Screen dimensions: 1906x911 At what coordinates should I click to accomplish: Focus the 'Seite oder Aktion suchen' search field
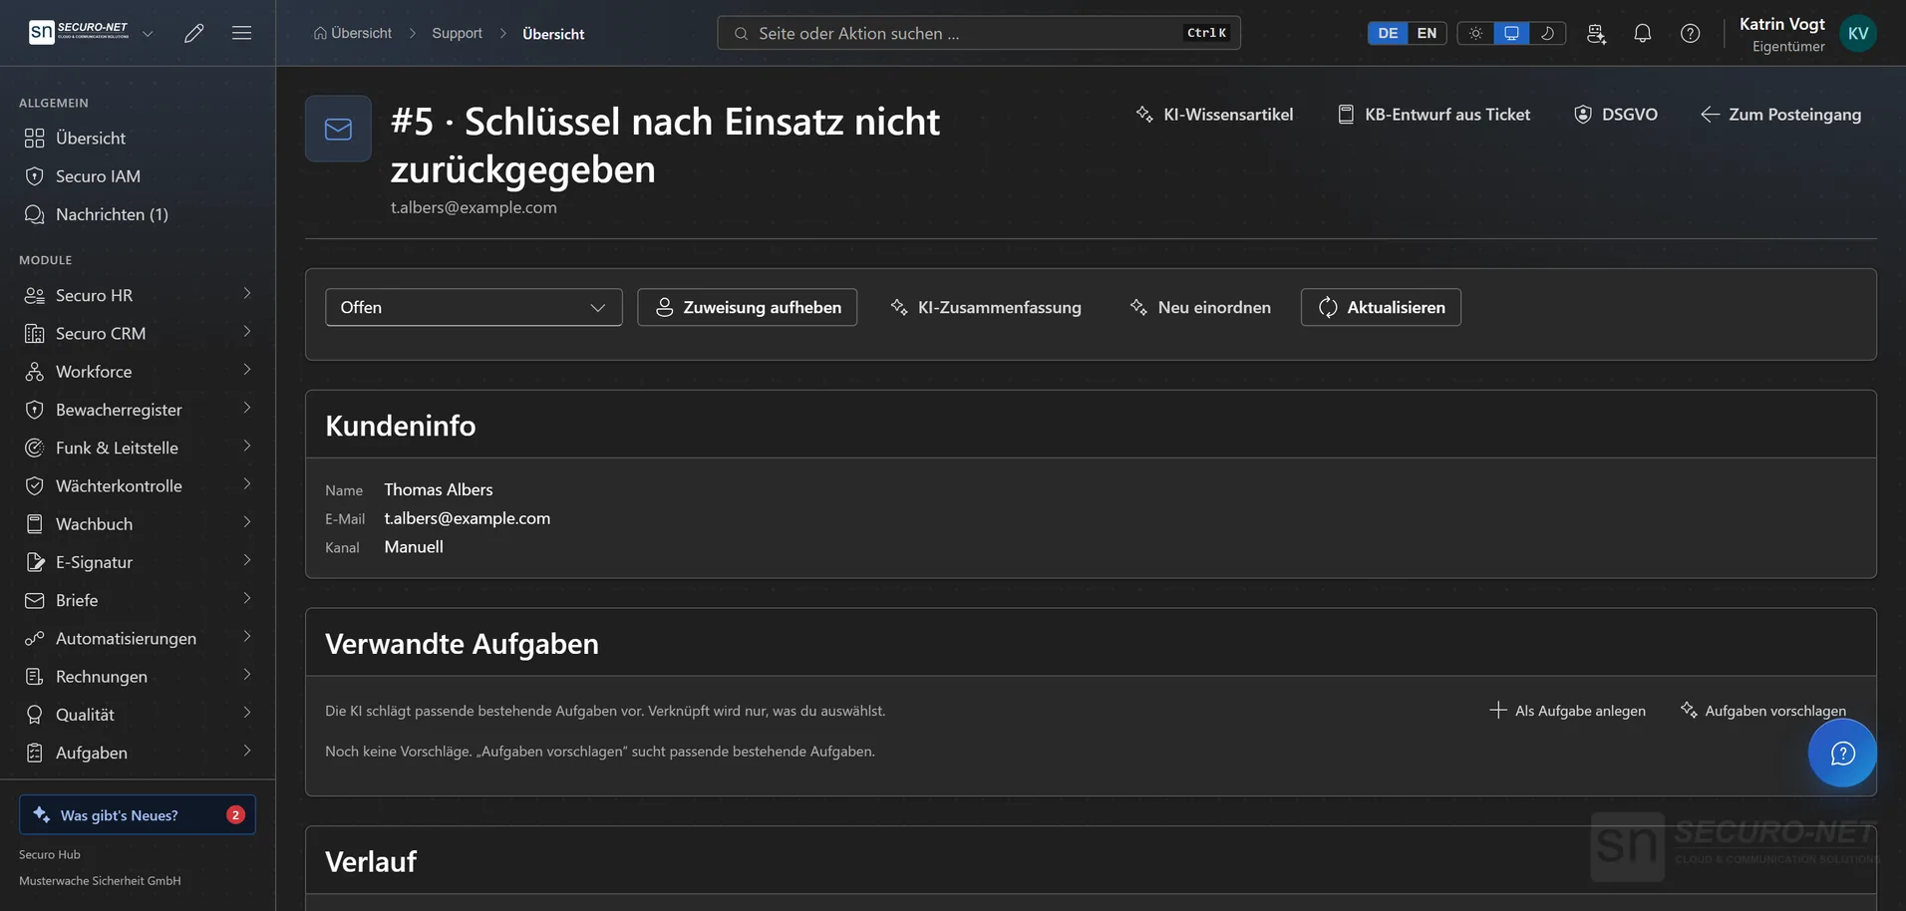point(978,33)
